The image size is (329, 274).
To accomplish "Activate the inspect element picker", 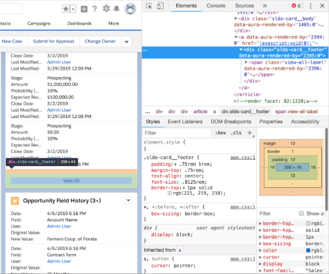I will click(x=149, y=6).
